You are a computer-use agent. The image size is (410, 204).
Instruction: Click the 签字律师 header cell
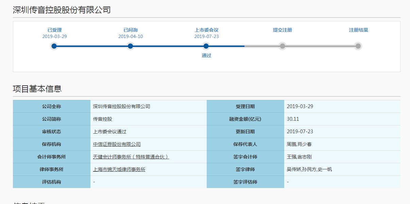[x=245, y=169]
